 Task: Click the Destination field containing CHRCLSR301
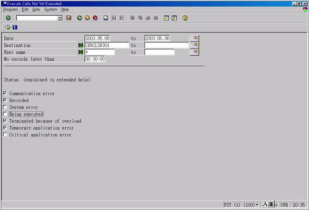pyautogui.click(x=107, y=45)
